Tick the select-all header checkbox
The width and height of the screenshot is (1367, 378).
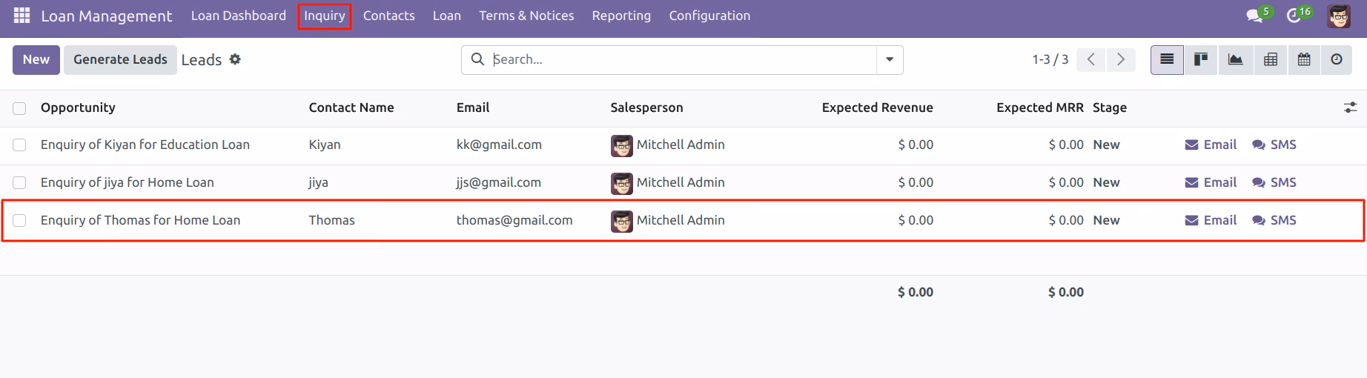coord(19,109)
